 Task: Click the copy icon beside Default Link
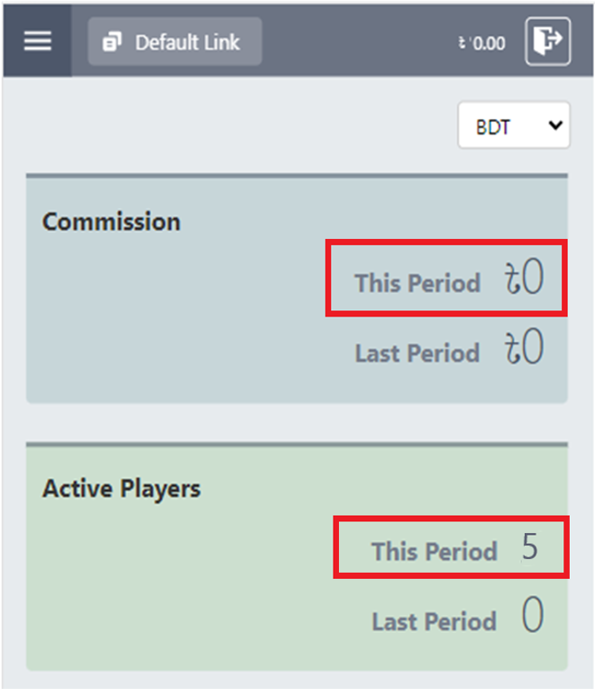coord(112,42)
